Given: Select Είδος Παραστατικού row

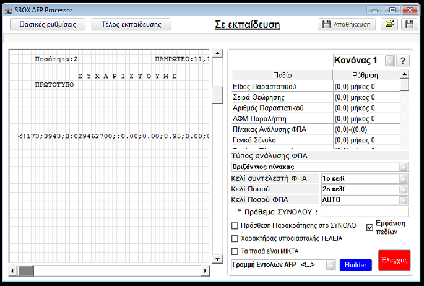Looking at the screenshot, I should coord(316,87).
